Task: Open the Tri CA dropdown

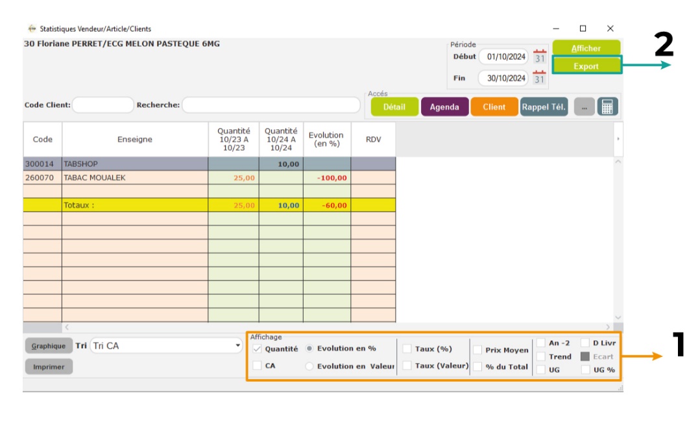Action: (166, 346)
